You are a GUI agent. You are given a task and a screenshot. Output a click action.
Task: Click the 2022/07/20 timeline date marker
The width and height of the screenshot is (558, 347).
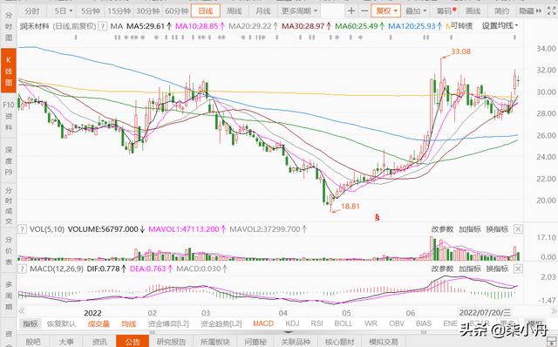(485, 313)
